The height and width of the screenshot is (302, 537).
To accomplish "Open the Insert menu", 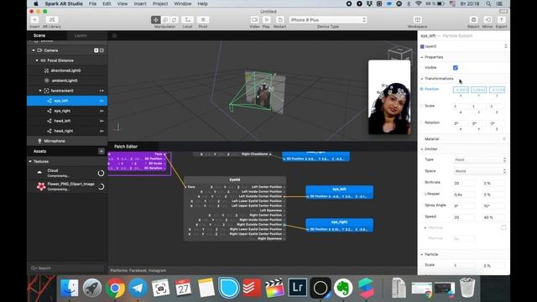I will point(140,3).
